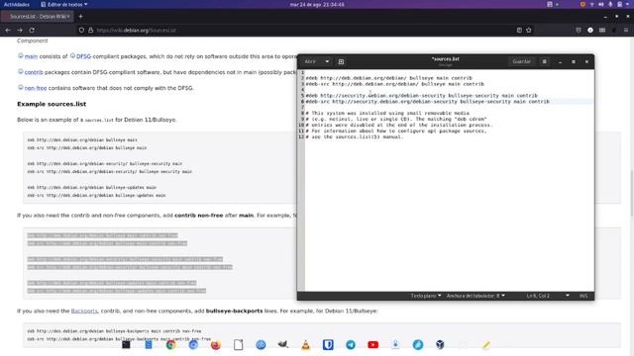
Task: Open Firefox from the dock
Action: pos(216,345)
